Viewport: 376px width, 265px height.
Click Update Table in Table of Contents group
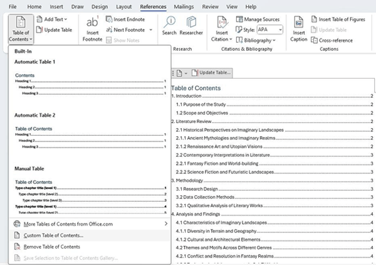click(x=55, y=30)
